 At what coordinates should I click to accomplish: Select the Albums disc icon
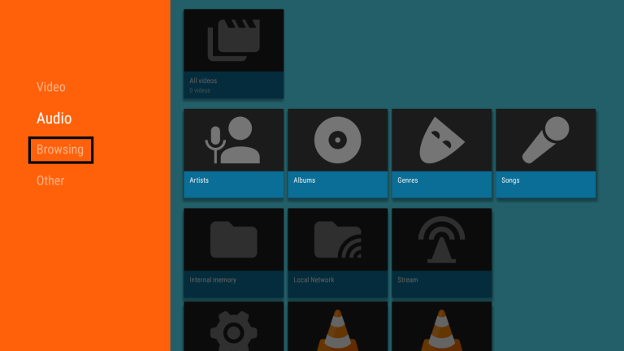click(338, 141)
